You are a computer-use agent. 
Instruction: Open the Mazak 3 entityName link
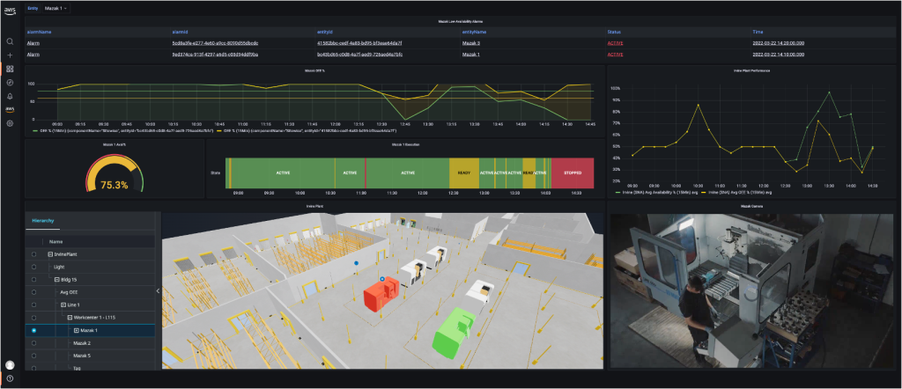471,43
